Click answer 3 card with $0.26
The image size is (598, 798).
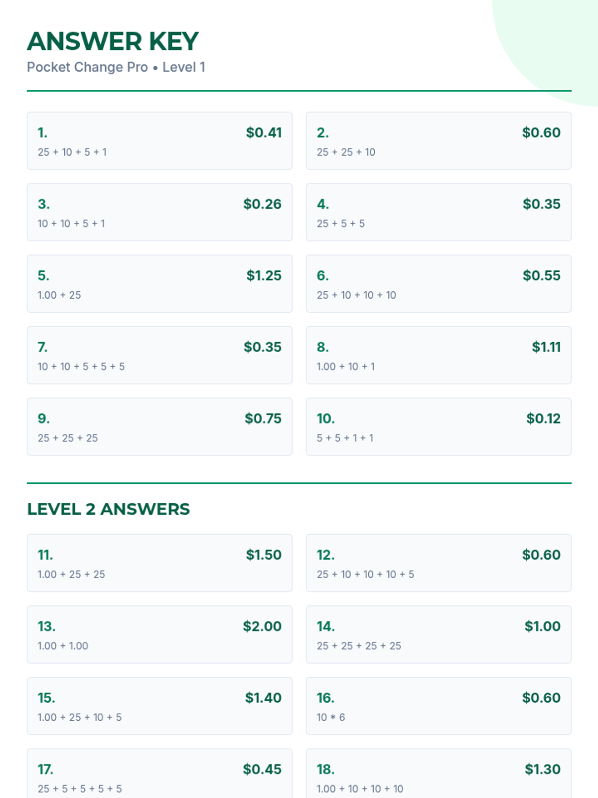(159, 212)
